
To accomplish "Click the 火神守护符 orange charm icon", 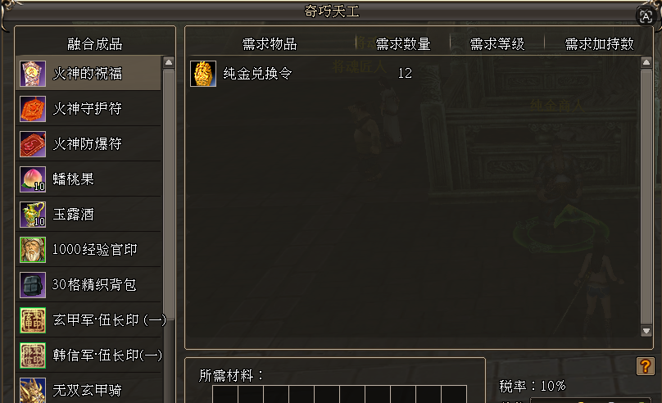I will point(33,109).
